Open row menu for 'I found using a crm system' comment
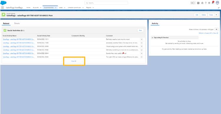Image resolution: width=221 pixels, height=114 pixels. point(141,46)
